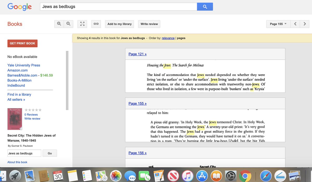Click Add to my library
The width and height of the screenshot is (312, 182).
pyautogui.click(x=120, y=24)
